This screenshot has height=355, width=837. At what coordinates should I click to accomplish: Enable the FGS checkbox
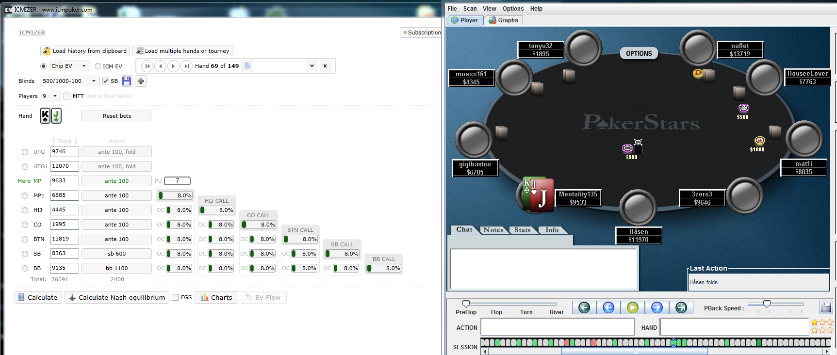[x=175, y=297]
